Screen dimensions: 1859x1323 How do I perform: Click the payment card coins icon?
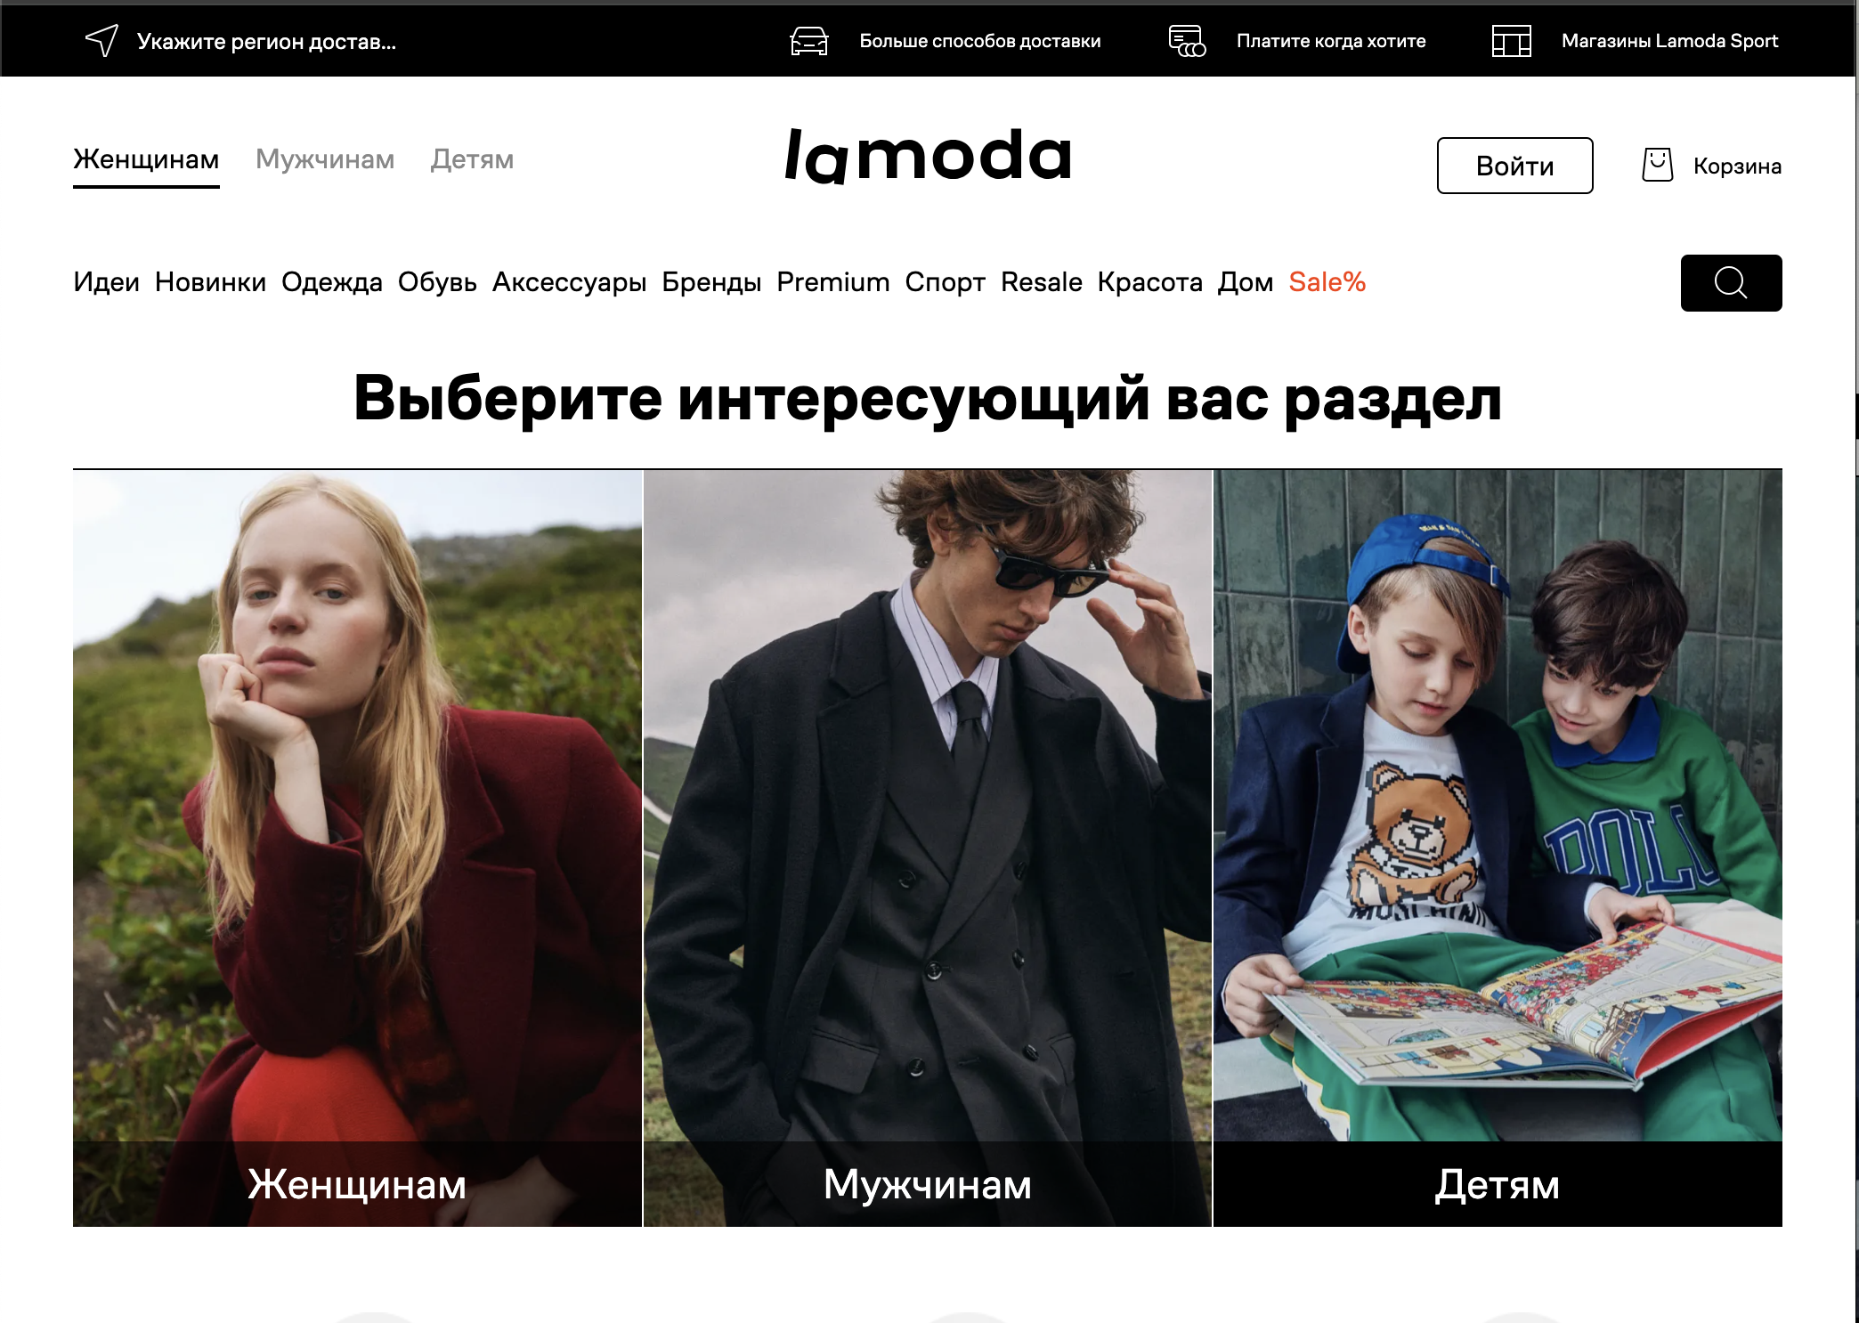[x=1187, y=41]
